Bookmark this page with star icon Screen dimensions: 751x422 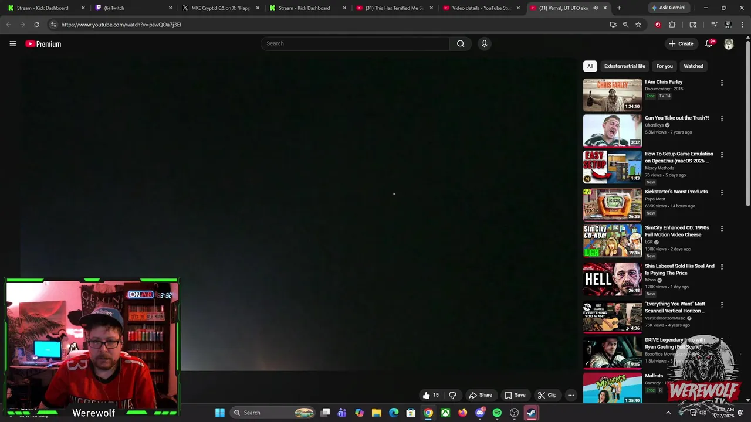638,25
